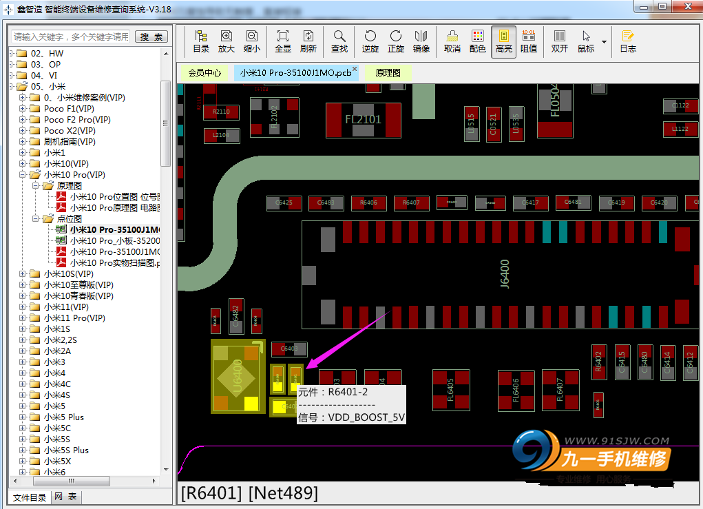Click the tree scroll-down arrow
Image resolution: width=703 pixels, height=509 pixels.
[166, 470]
